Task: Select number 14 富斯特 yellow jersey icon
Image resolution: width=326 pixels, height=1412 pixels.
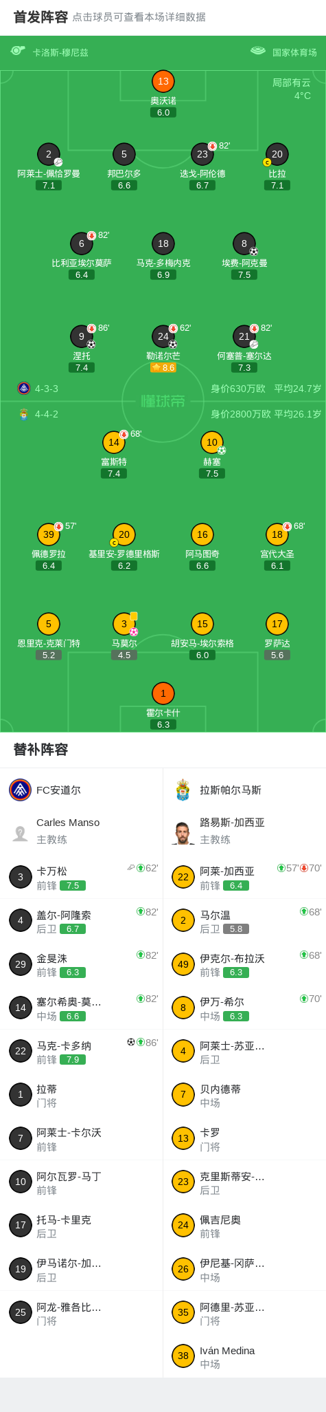Action: (114, 442)
